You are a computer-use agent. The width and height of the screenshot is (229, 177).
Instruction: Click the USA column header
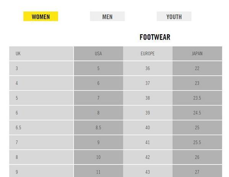(x=98, y=54)
